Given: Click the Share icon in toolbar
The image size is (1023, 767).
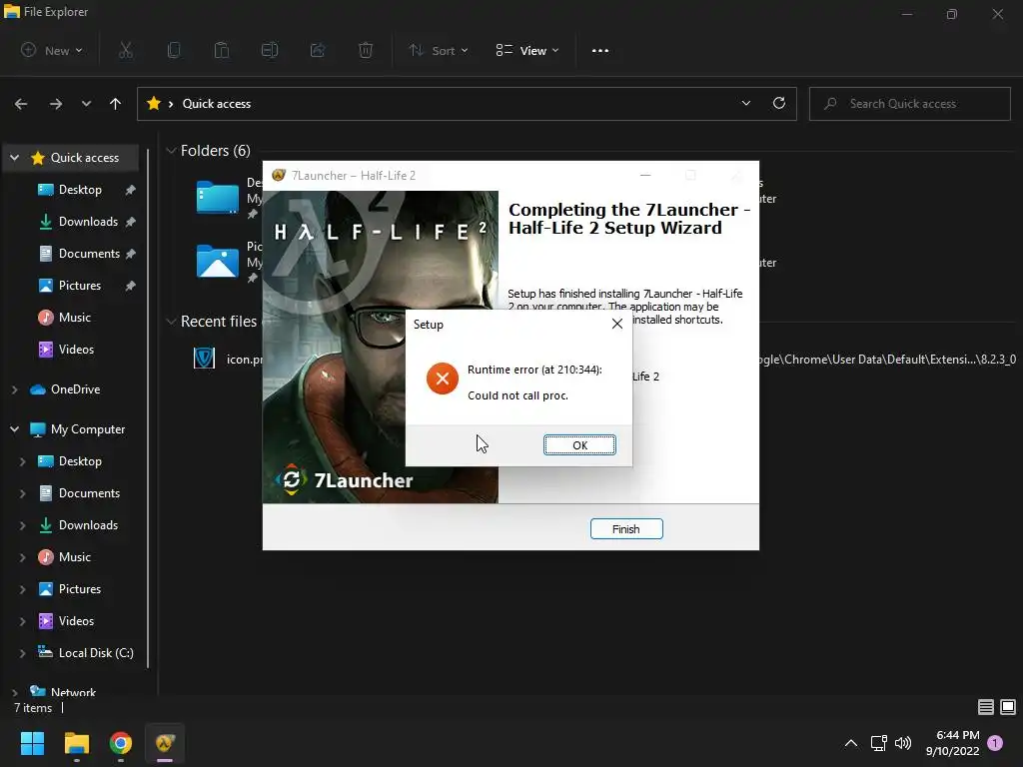Looking at the screenshot, I should click(x=318, y=50).
